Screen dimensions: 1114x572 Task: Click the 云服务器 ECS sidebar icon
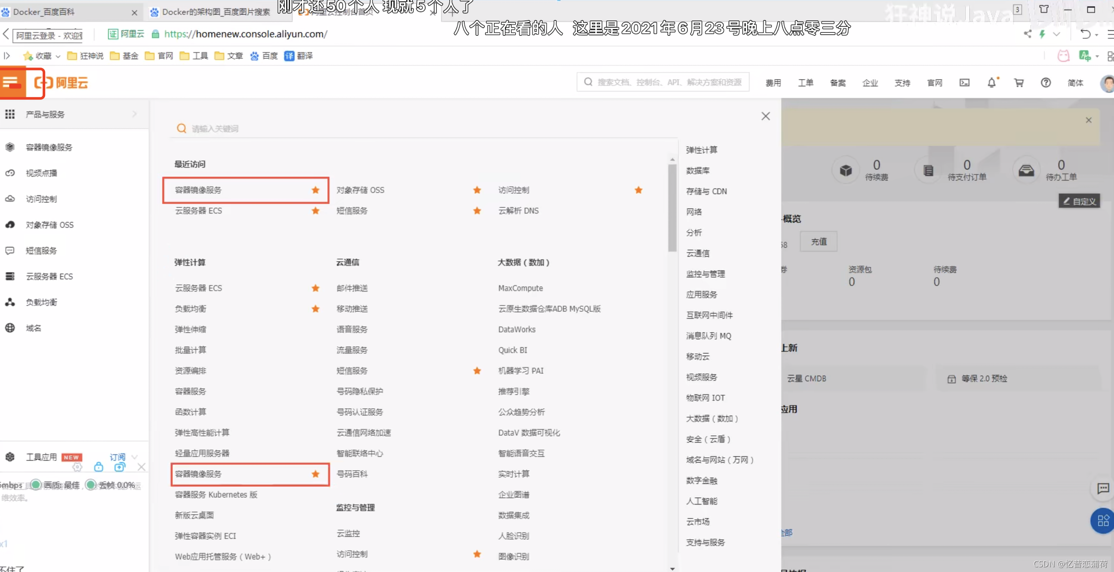10,276
